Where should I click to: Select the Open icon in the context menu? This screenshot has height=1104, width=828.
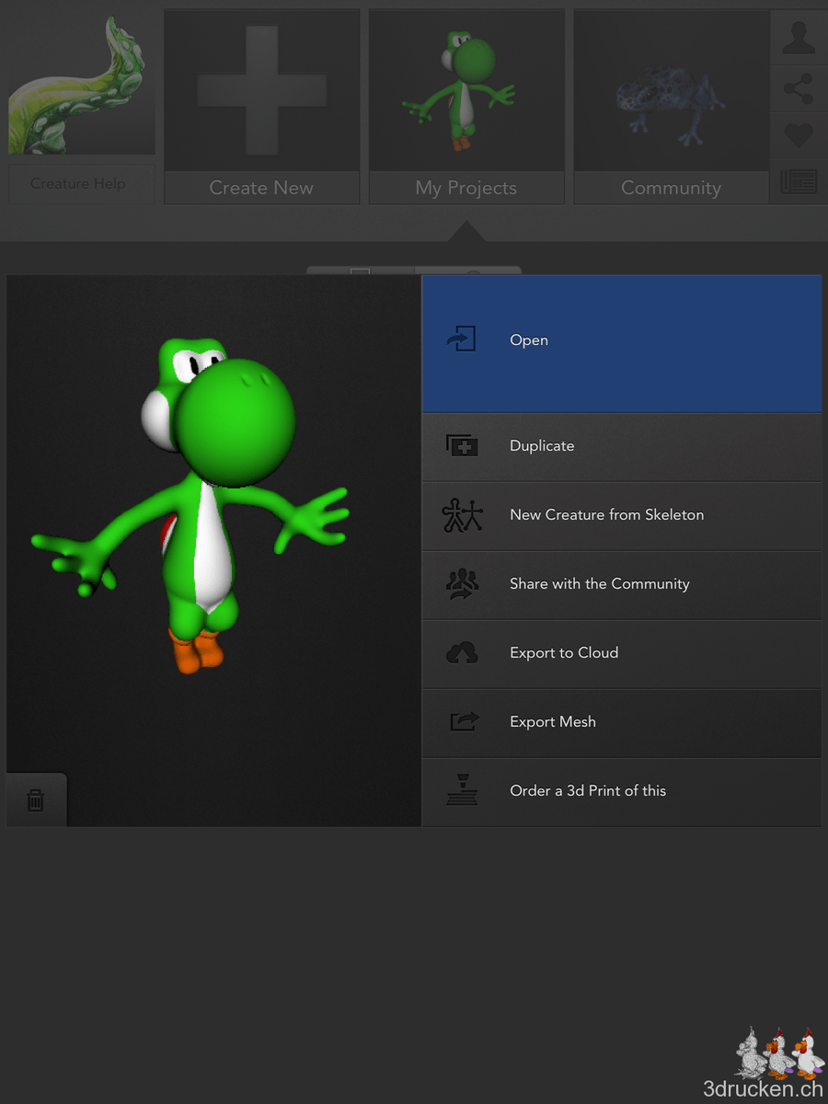[461, 339]
